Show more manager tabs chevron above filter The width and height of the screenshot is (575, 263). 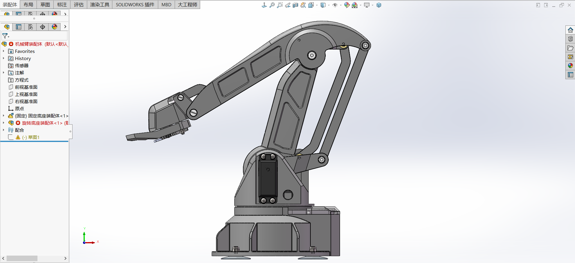(65, 27)
